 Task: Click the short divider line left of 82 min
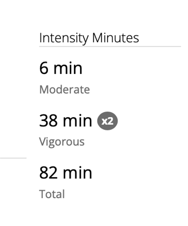click(x=13, y=158)
